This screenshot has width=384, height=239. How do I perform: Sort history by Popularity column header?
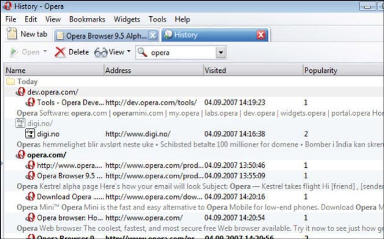coord(320,71)
